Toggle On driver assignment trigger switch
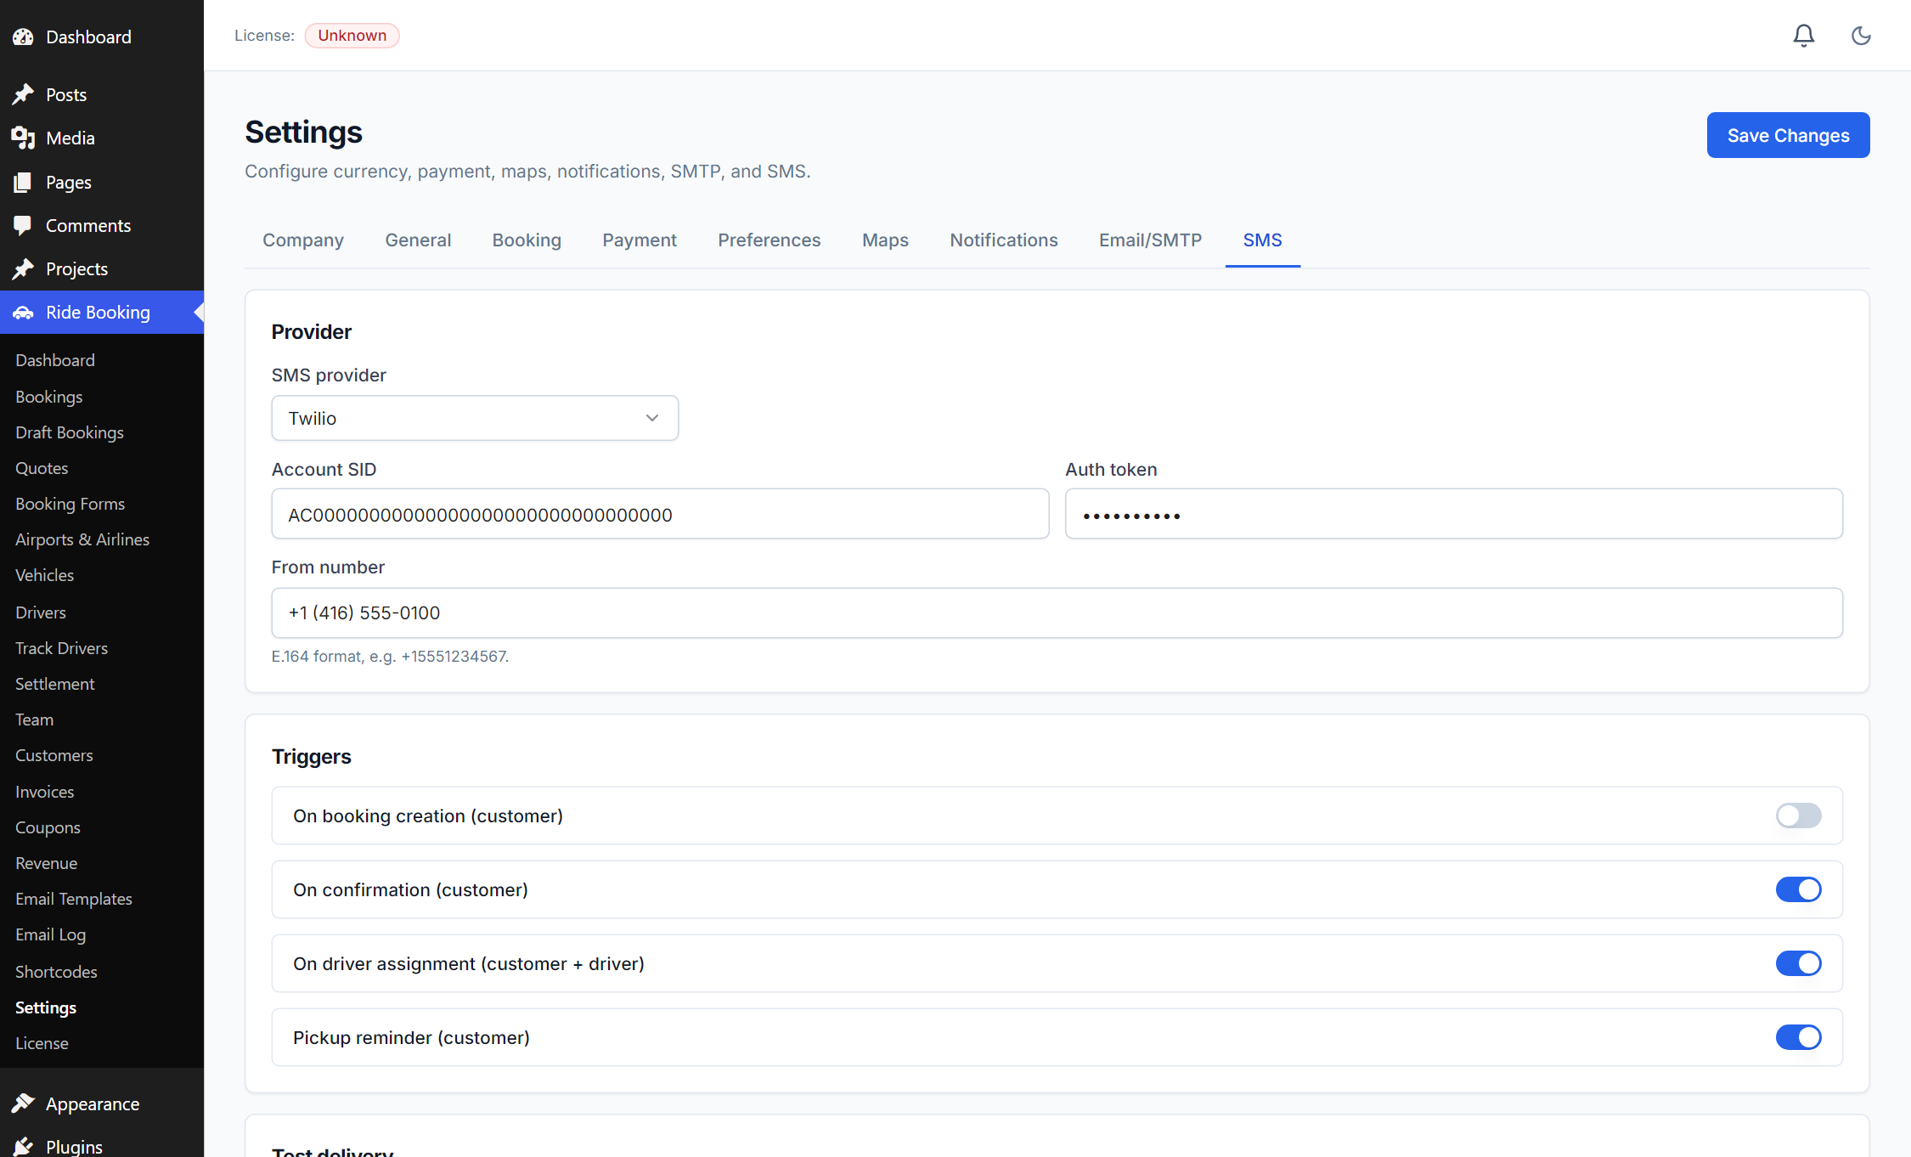The height and width of the screenshot is (1157, 1911). [x=1798, y=963]
